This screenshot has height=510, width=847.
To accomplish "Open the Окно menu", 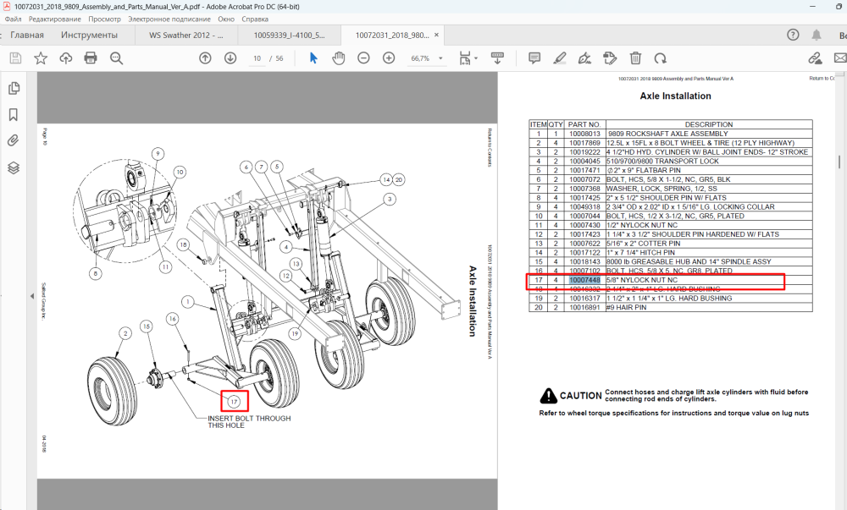I will 226,19.
